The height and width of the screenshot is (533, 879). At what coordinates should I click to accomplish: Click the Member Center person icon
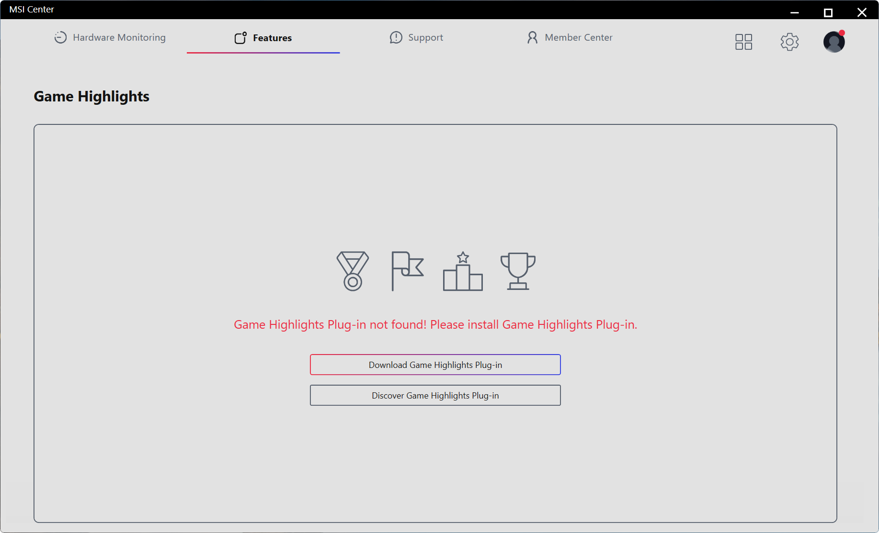point(532,37)
